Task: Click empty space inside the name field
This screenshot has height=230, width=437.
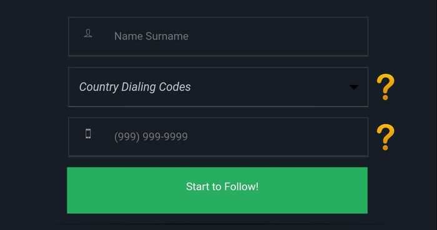Action: pos(278,37)
